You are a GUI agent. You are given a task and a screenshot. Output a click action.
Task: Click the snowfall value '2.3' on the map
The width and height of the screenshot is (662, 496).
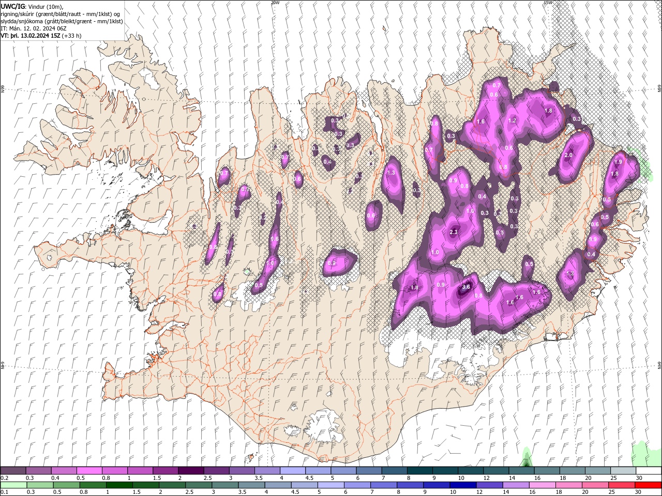[454, 233]
